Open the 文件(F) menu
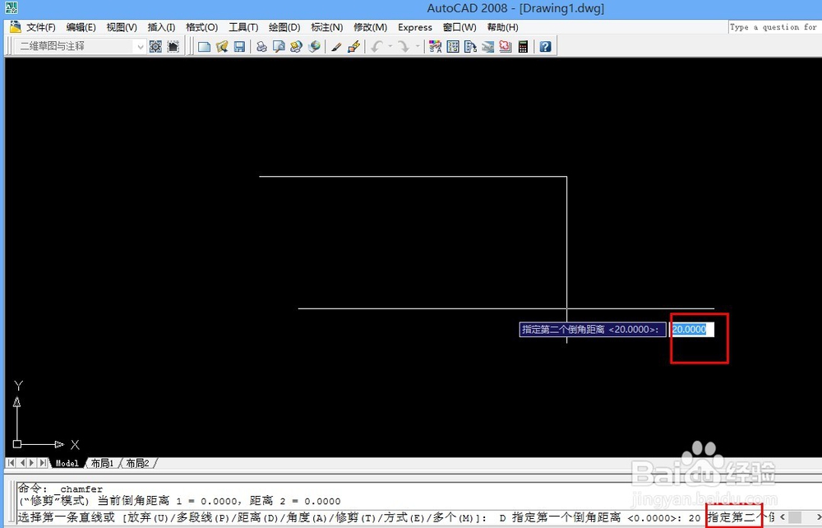This screenshot has height=528, width=822. pos(40,27)
